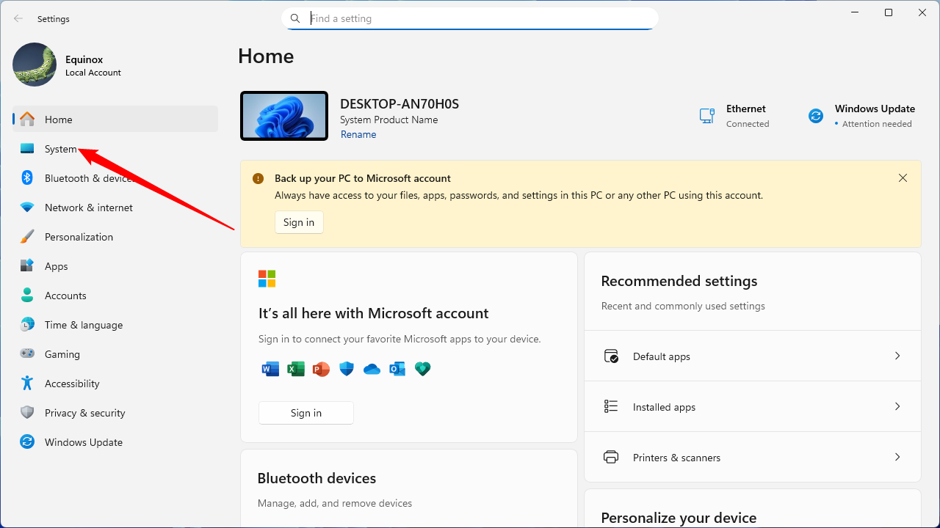Expand Installed apps chevron
This screenshot has height=528, width=940.
[897, 406]
